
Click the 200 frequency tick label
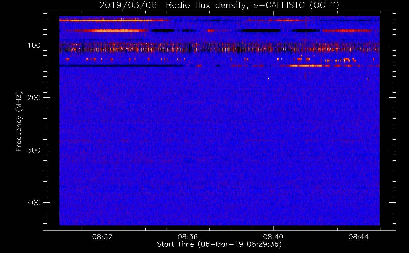pos(34,98)
